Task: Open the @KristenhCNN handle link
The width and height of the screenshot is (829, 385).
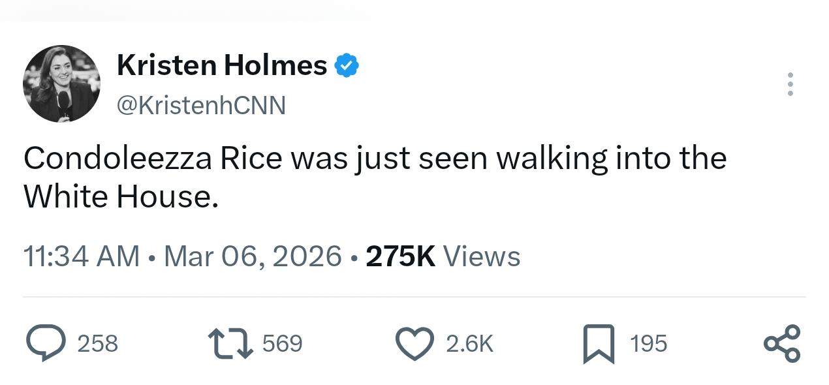Action: tap(201, 104)
